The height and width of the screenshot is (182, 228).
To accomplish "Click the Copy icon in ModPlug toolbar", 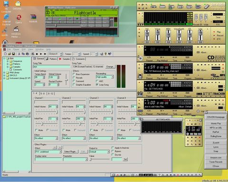I will [x=23, y=54].
